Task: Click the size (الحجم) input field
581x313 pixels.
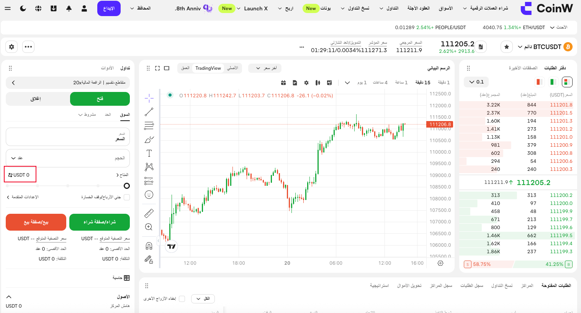Action: click(x=68, y=158)
